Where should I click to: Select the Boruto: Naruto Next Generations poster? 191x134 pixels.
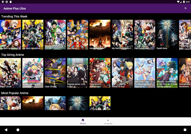(x=33, y=73)
